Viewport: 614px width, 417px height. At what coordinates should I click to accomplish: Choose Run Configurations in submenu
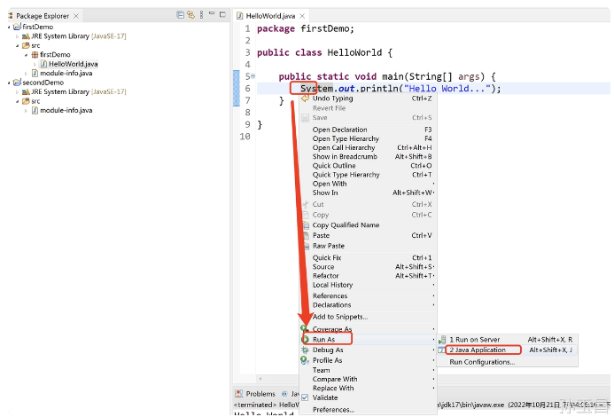pyautogui.click(x=508, y=362)
